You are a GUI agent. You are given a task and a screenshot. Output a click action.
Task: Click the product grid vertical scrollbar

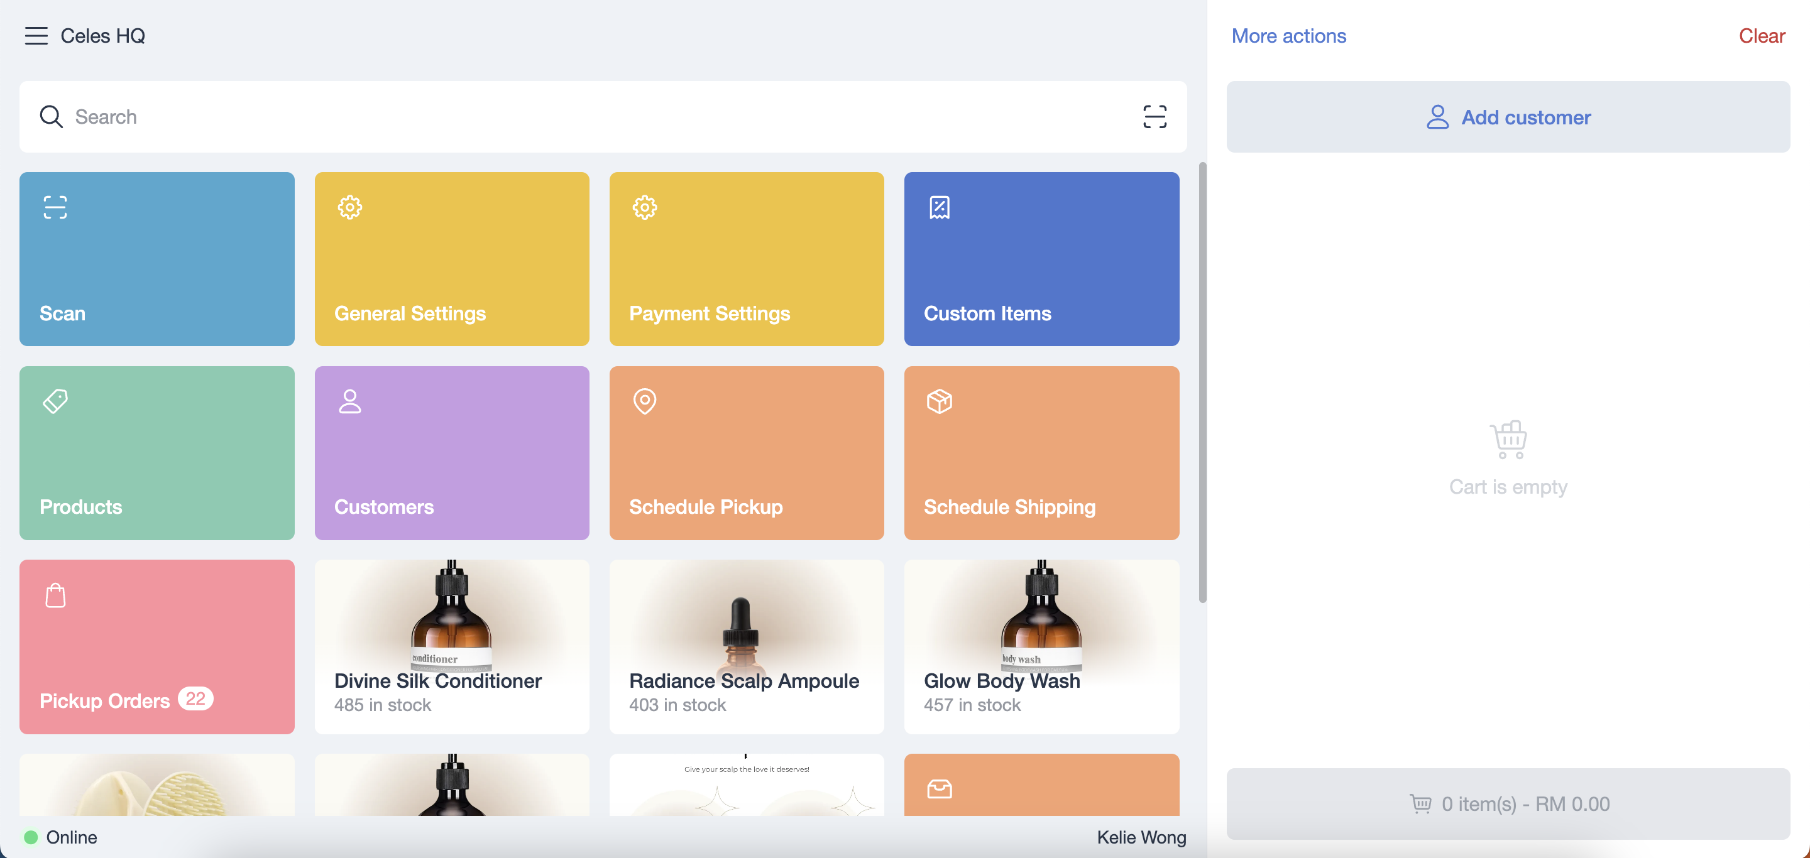tap(1202, 382)
